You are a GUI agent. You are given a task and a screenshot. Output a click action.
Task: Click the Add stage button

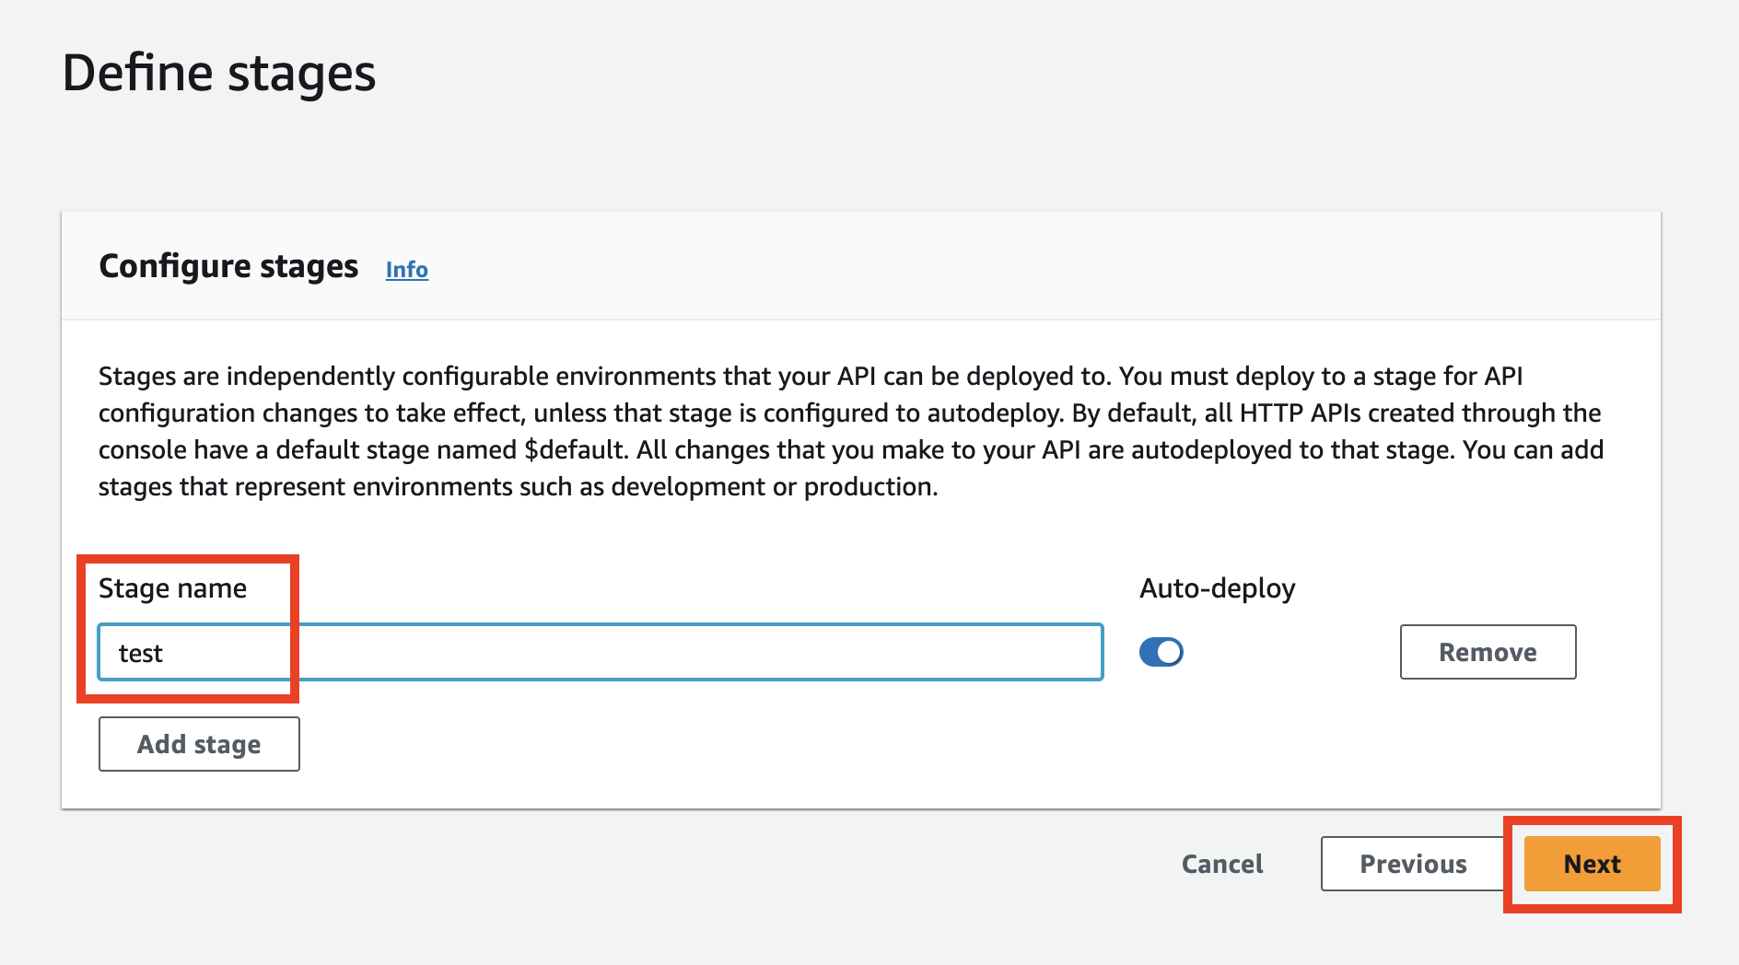click(199, 744)
